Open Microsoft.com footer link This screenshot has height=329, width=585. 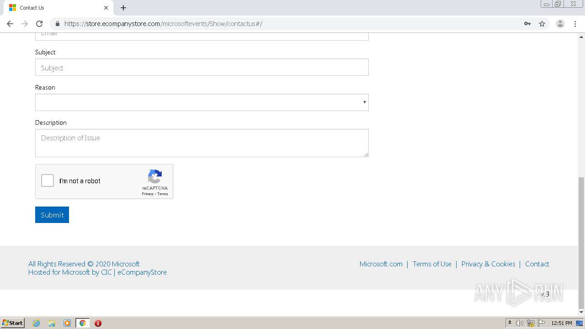[x=381, y=264]
